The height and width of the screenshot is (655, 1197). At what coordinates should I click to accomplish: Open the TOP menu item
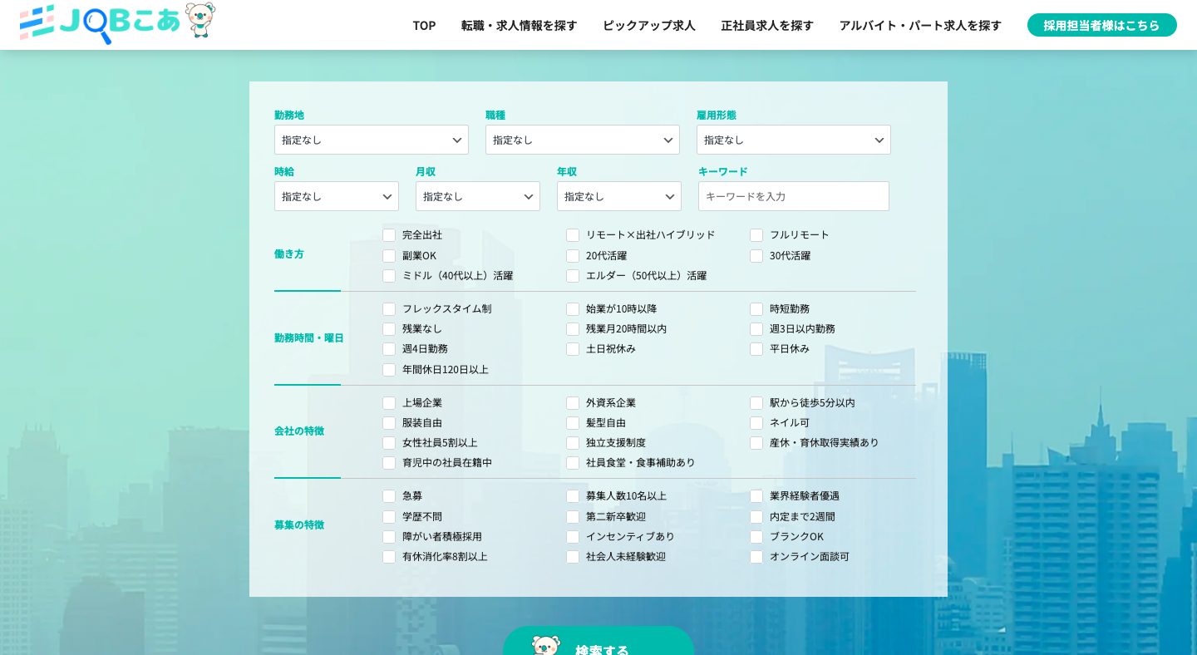(424, 25)
